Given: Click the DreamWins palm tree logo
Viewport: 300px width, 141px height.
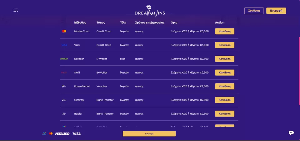Looking at the screenshot, I should point(150,11).
